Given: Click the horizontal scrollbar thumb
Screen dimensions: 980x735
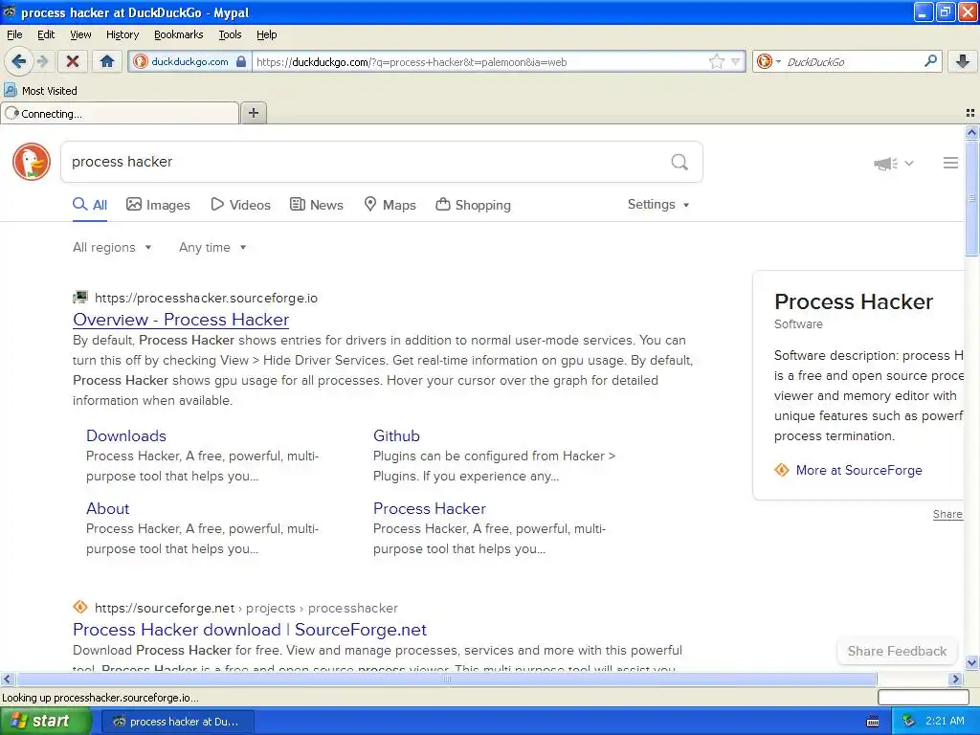Looking at the screenshot, I should 446,679.
